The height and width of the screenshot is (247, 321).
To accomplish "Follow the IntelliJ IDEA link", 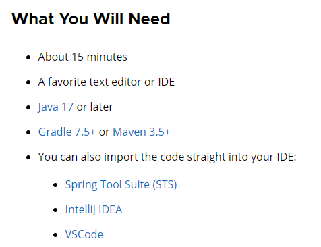I will point(94,210).
